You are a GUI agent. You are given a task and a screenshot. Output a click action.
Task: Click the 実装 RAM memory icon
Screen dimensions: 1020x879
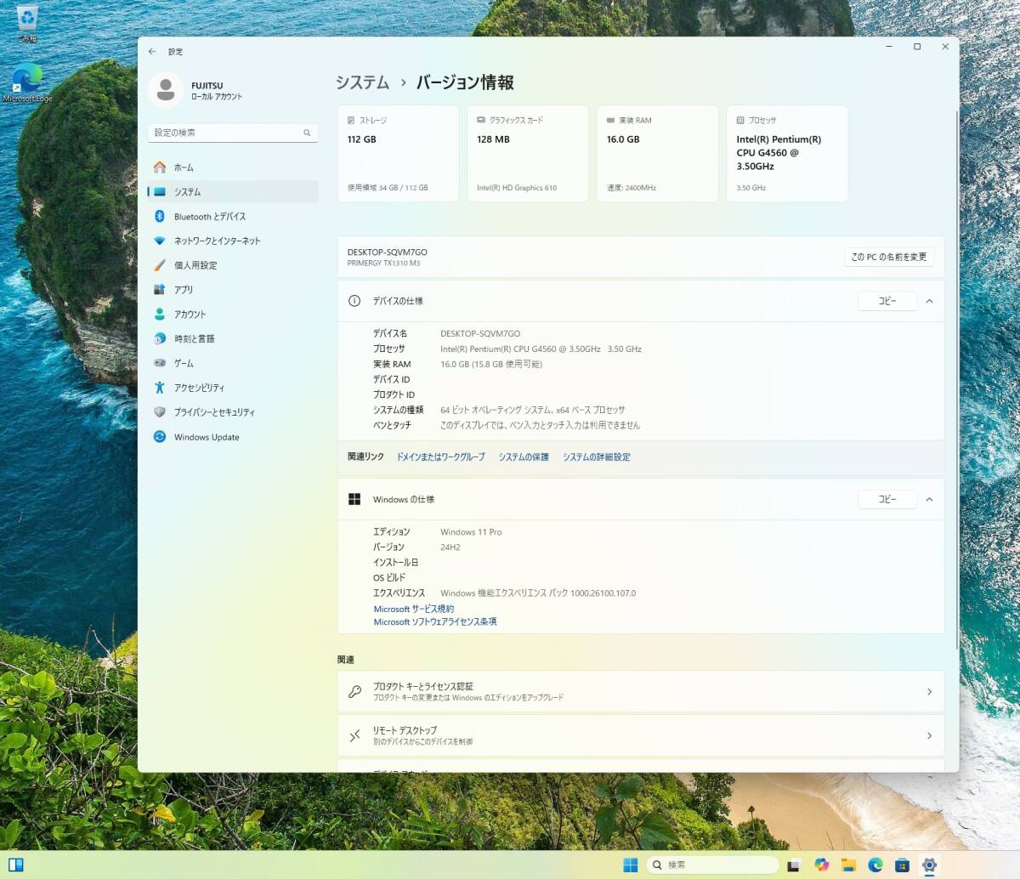[610, 121]
